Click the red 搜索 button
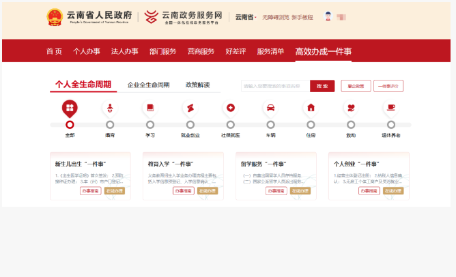Image resolution: width=456 pixels, height=277 pixels. pos(322,86)
